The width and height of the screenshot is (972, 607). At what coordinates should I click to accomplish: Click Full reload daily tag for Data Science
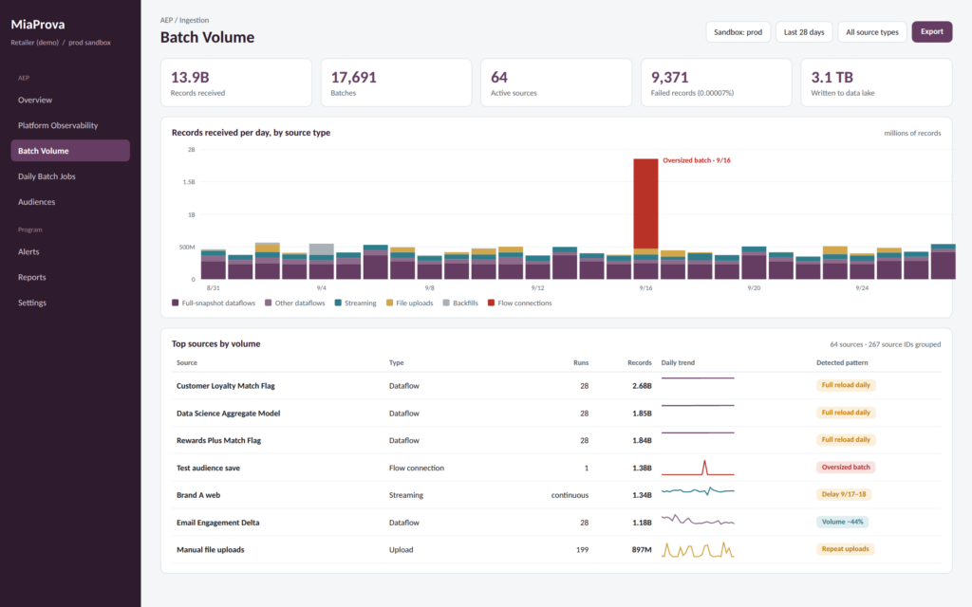(x=846, y=413)
